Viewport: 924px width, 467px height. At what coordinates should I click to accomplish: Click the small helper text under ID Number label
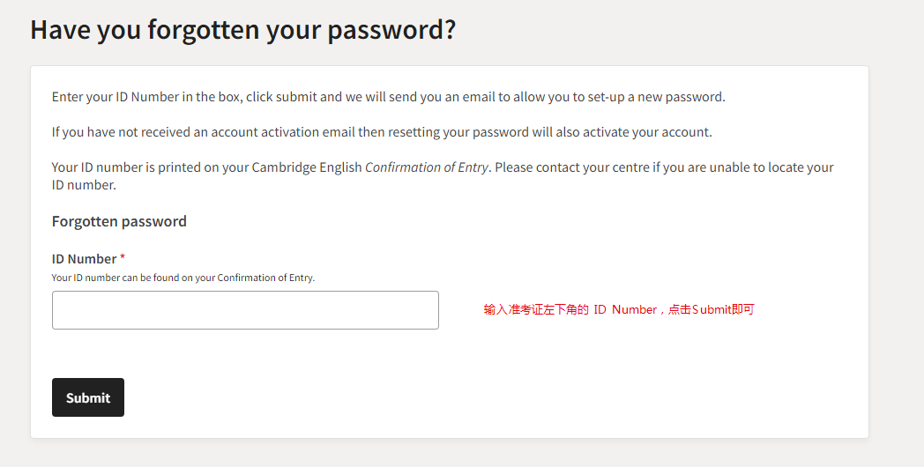tap(183, 278)
